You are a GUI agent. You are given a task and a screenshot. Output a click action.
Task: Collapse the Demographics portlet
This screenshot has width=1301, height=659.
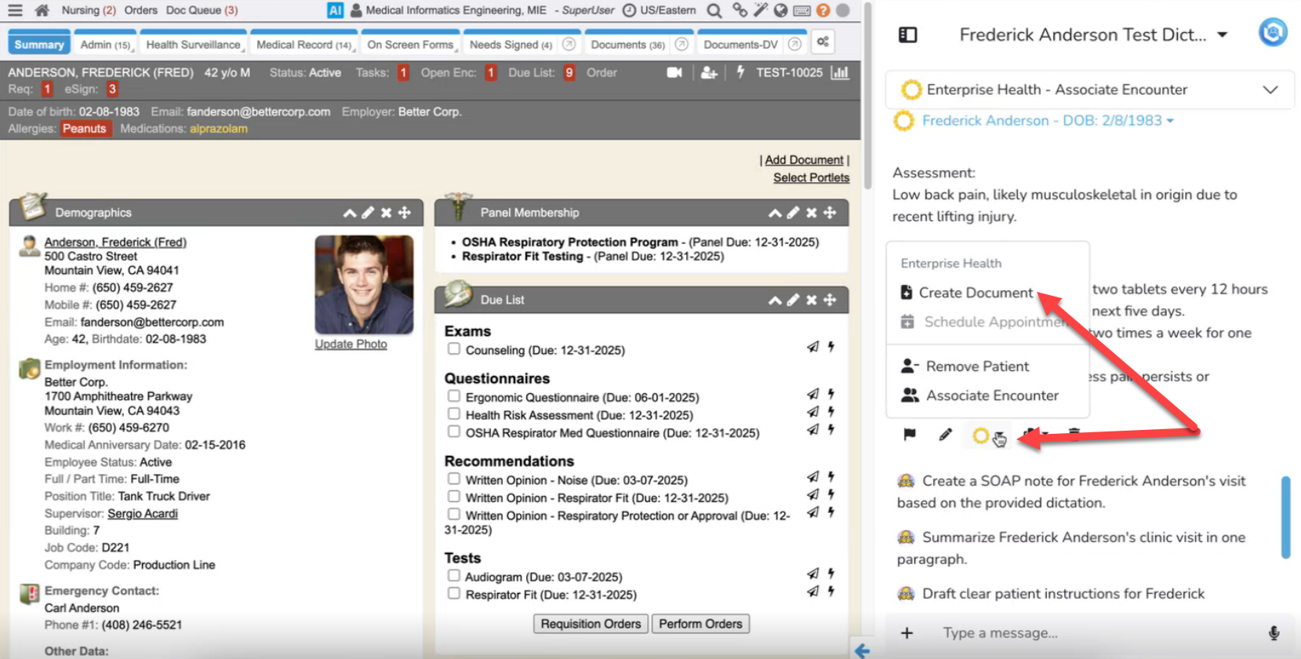350,213
